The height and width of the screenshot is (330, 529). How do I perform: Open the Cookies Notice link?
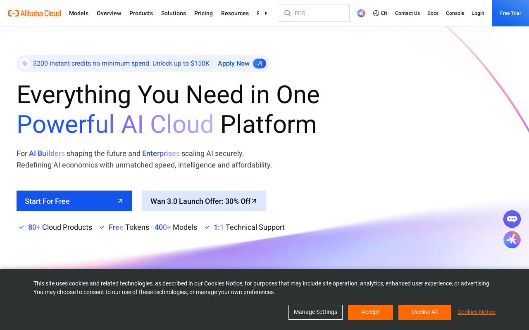[477, 312]
